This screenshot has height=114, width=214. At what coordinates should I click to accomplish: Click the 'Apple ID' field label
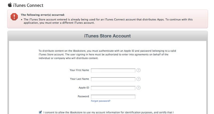tap(84, 88)
